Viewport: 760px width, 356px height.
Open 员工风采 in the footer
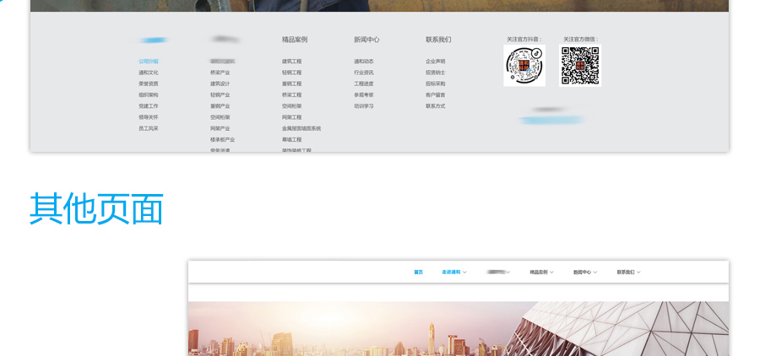click(149, 128)
